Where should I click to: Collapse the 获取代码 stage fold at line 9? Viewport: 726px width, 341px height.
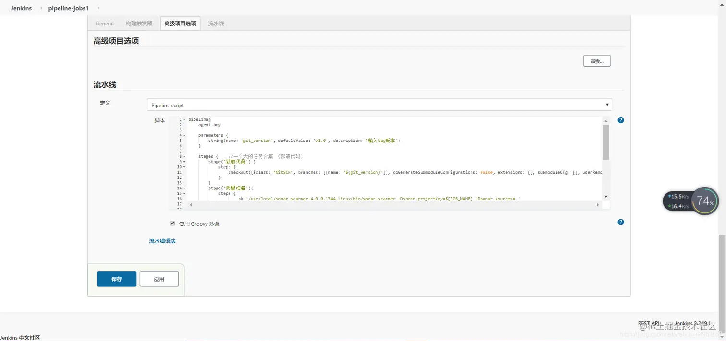click(x=184, y=162)
